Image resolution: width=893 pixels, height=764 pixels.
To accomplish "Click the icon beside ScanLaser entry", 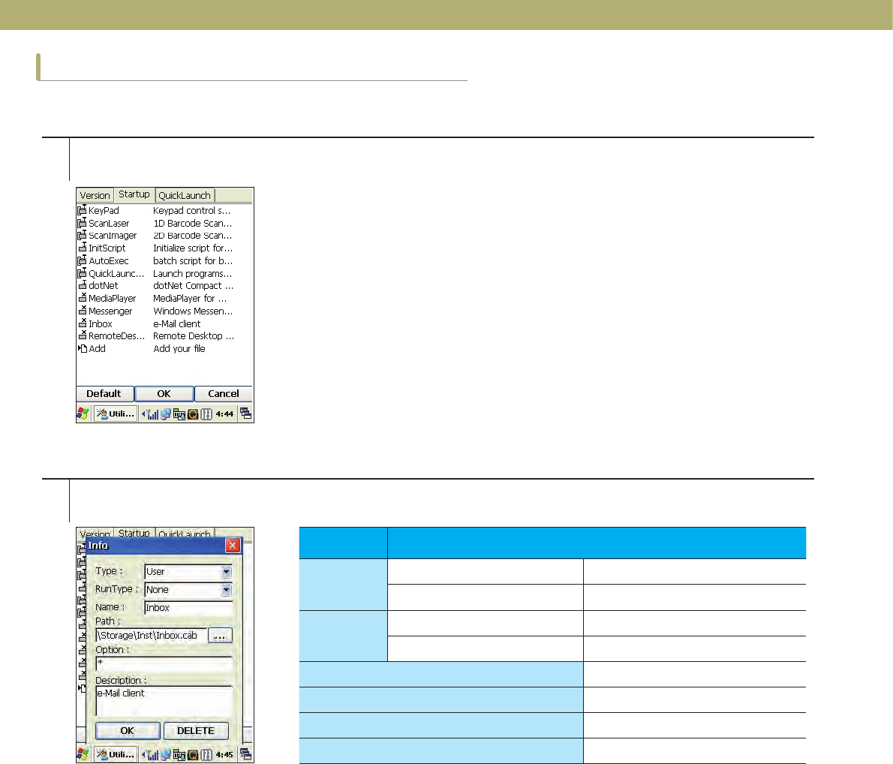I will pos(82,223).
